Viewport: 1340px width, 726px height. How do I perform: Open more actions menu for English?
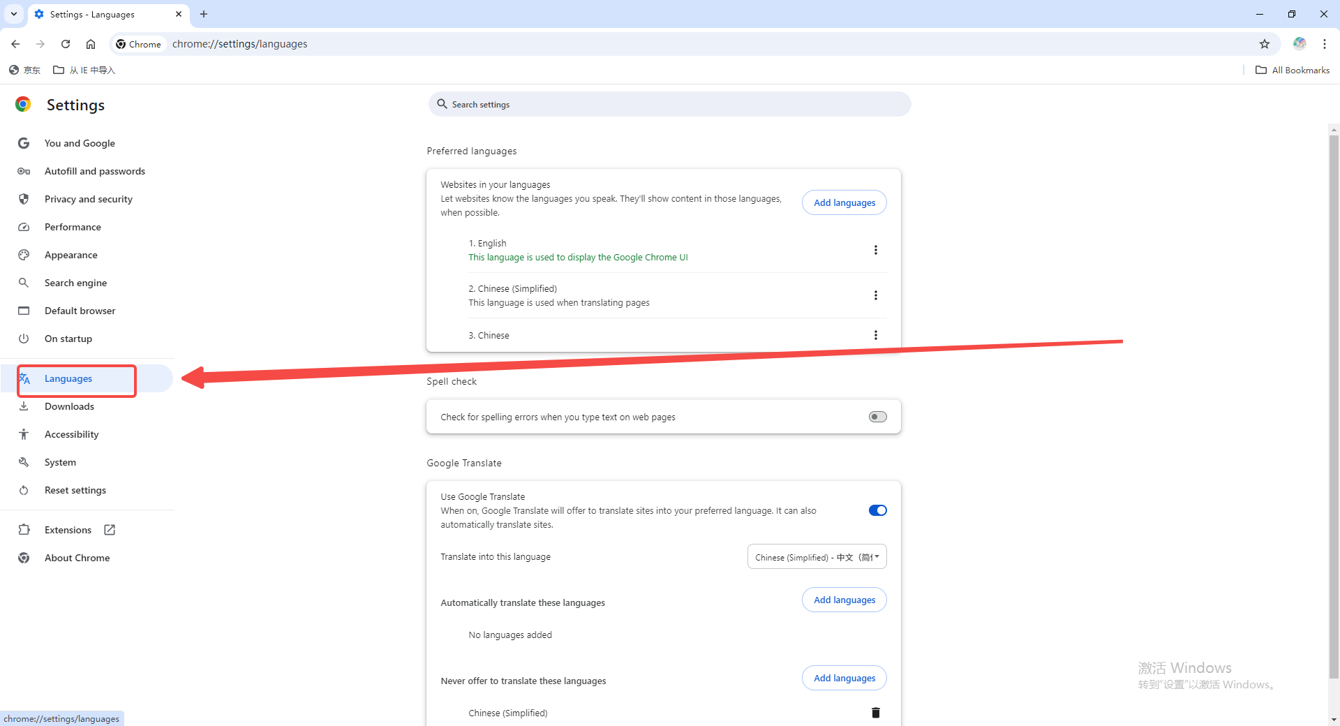tap(876, 250)
